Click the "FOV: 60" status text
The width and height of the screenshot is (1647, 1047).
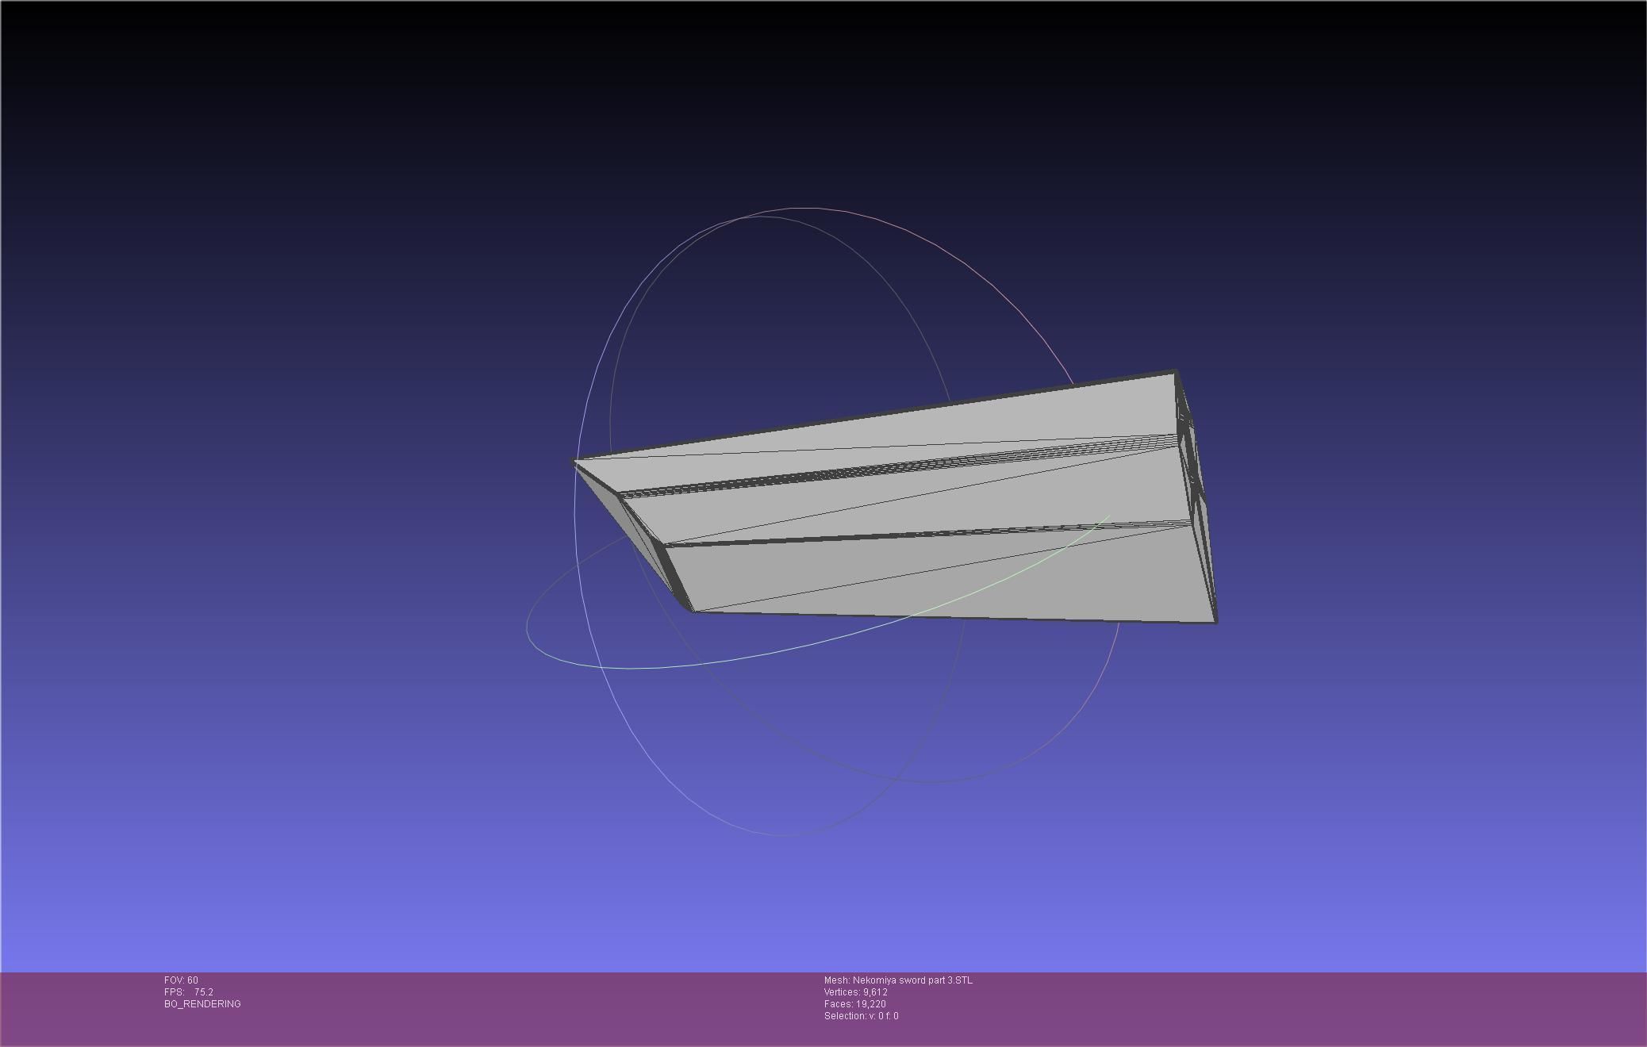[x=181, y=980]
